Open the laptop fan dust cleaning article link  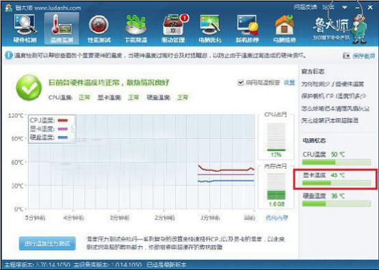pyautogui.click(x=335, y=109)
